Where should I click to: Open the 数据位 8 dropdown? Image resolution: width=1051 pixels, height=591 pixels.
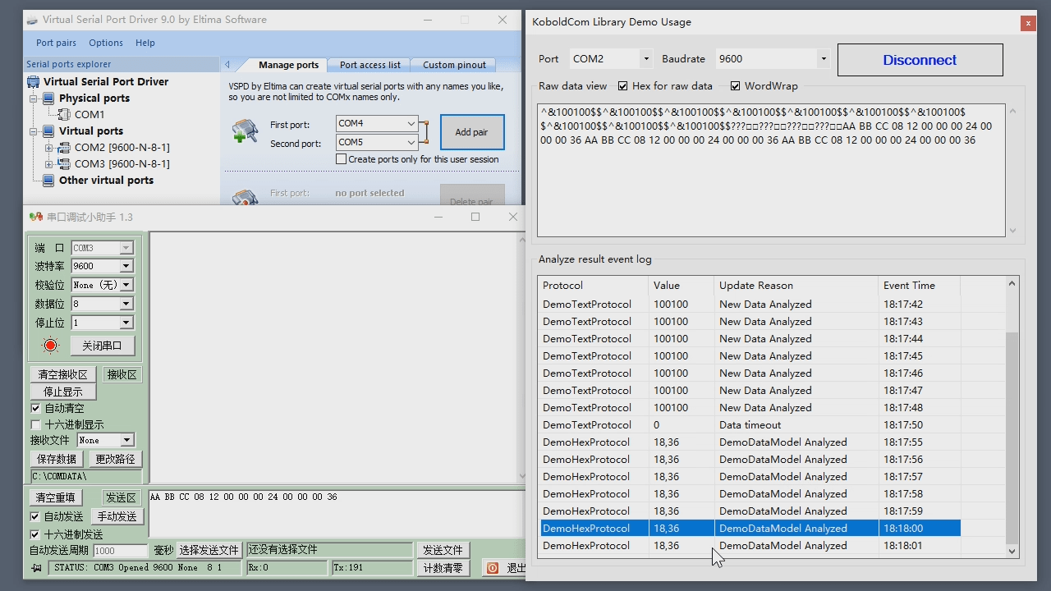coord(126,304)
